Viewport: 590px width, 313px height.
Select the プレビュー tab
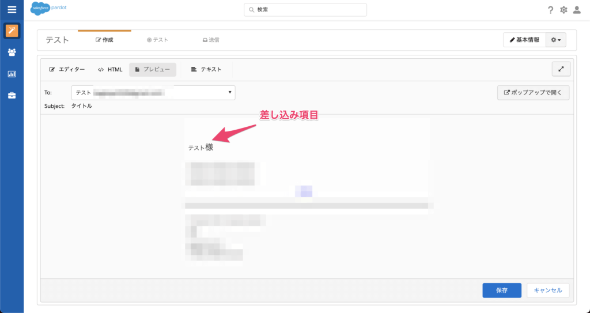pos(152,69)
